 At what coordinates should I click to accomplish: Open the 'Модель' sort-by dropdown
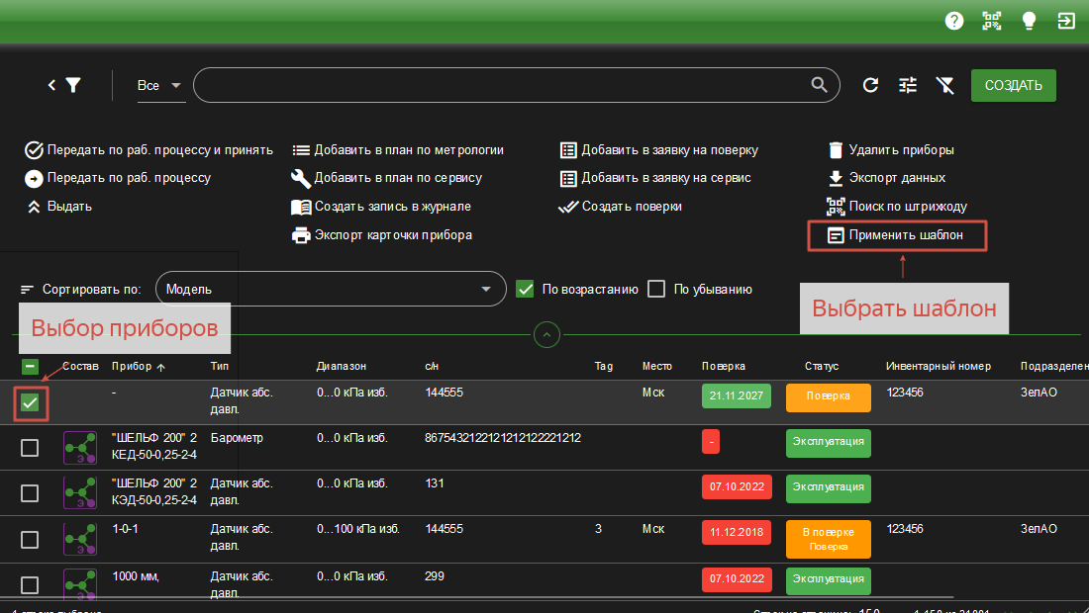(x=332, y=289)
